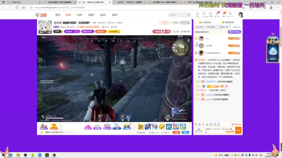Screen dimensions: 282x158
Task: Focus the chat message input field
Action: coord(219,130)
